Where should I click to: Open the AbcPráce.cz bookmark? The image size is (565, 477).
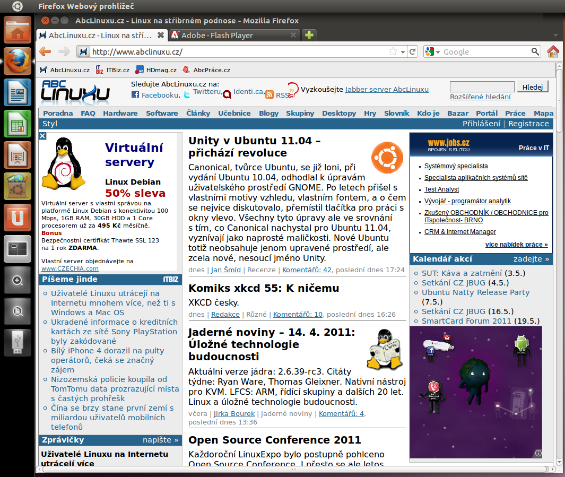tap(206, 70)
